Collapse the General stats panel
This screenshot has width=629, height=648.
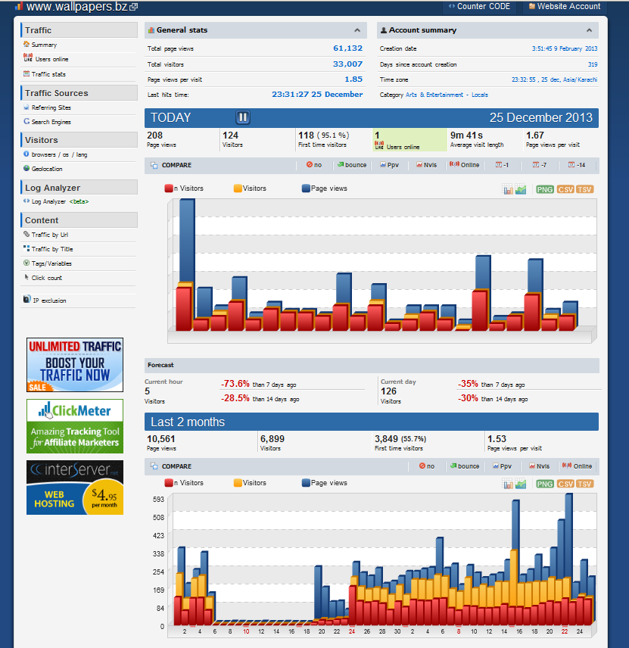click(357, 30)
